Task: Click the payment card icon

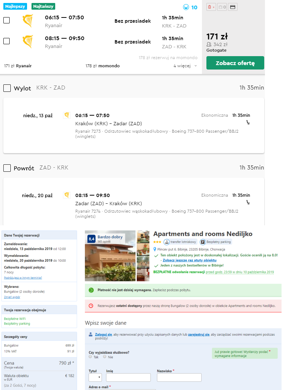Action: tap(233, 7)
